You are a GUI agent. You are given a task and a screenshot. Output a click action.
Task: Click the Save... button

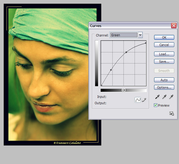click(164, 62)
